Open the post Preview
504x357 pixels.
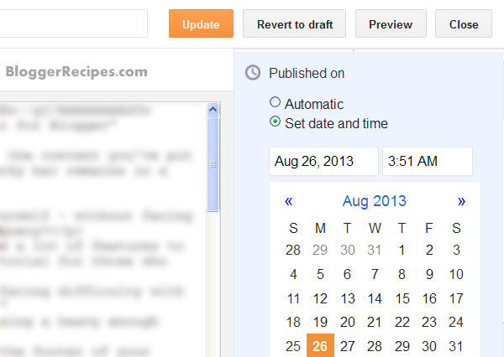(391, 23)
